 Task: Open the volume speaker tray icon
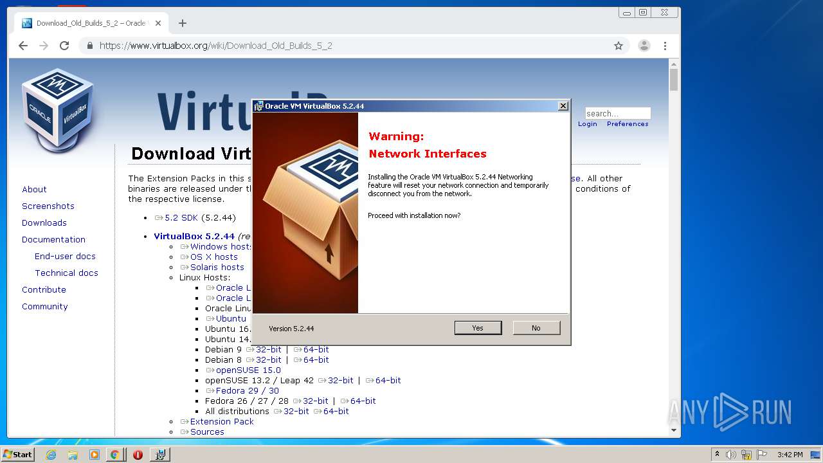[x=731, y=455]
